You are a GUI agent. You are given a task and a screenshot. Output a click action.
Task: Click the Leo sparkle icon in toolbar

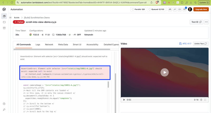[195, 3]
